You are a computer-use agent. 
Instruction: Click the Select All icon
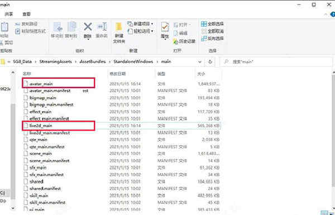coord(204,24)
